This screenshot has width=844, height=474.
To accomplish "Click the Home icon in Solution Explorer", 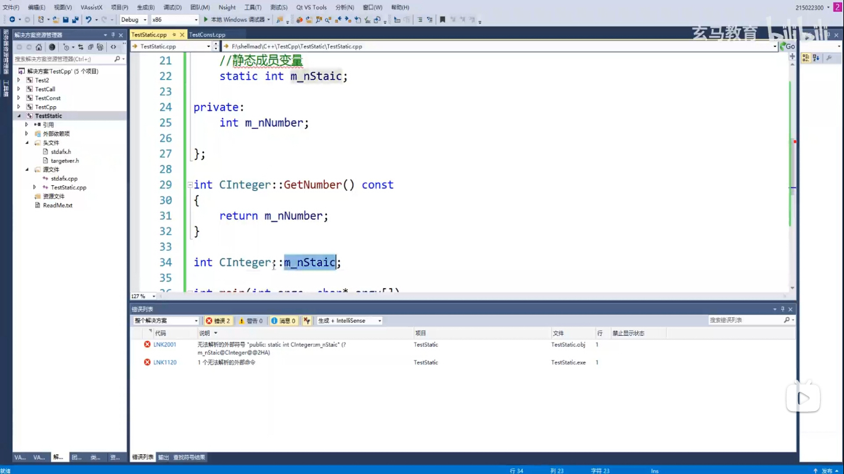I will (x=39, y=47).
